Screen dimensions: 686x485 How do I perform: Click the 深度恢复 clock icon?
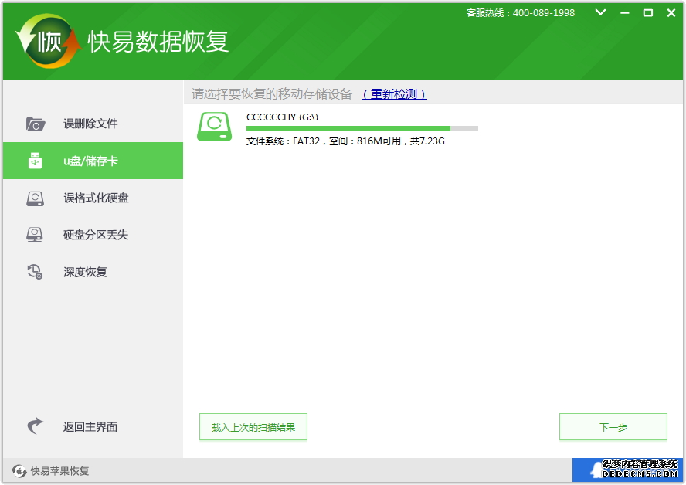click(36, 272)
